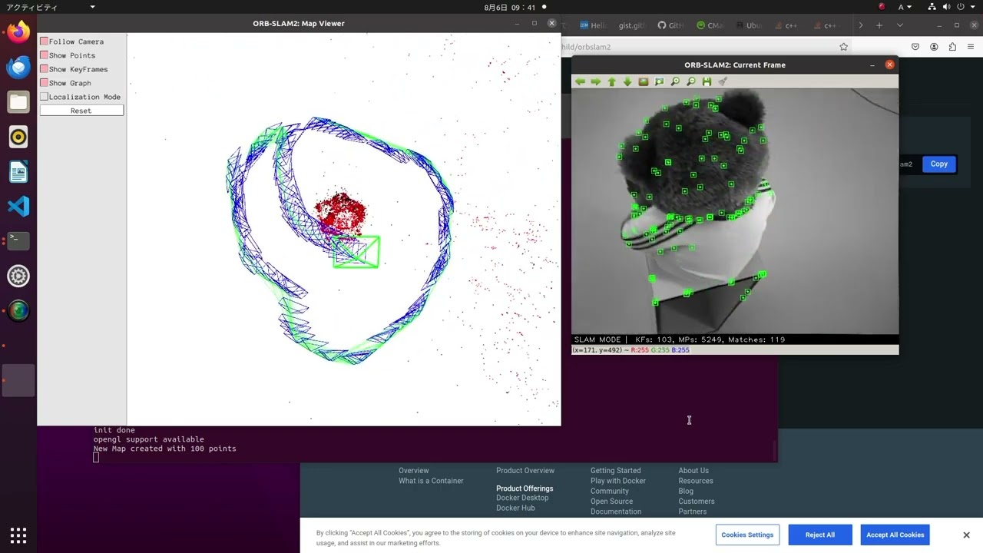The image size is (983, 553).
Task: Click the fit-to-window icon in Current Frame toolbar
Action: coord(659,81)
